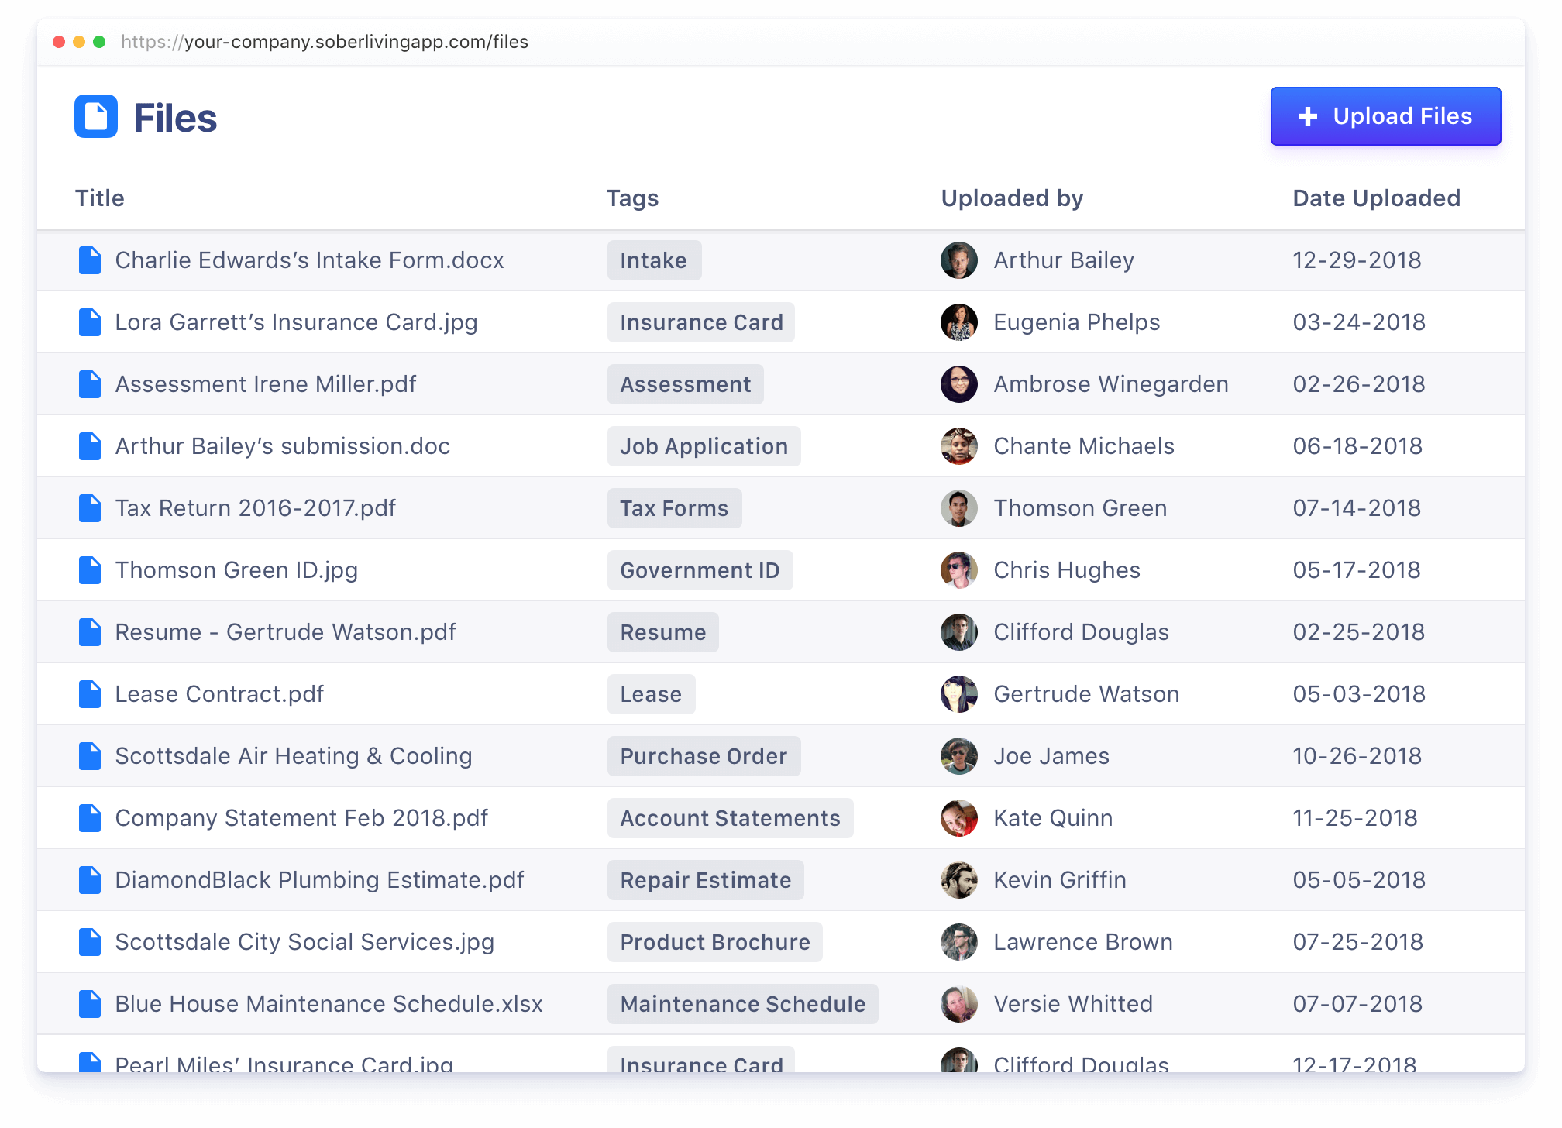Click the file icon beside Blue House Maintenance Schedule.xlsx
Screen dimensions: 1562x1128
tap(90, 1004)
